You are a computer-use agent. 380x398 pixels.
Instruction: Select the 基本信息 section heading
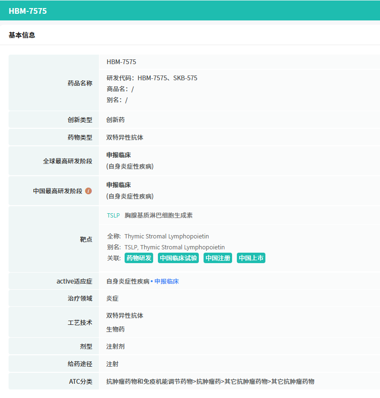pos(22,35)
